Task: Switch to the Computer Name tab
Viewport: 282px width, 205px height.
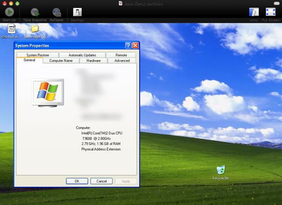Action: [61, 60]
